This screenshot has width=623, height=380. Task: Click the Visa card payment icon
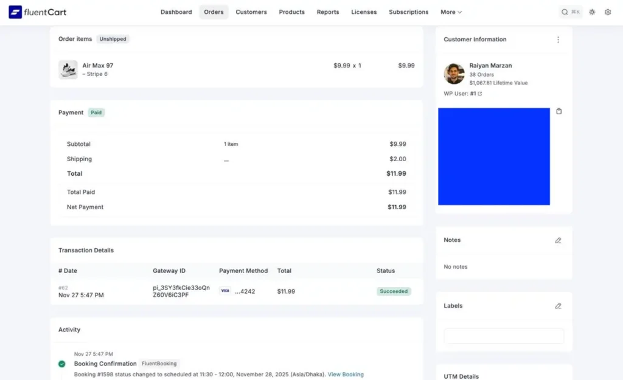pos(225,291)
